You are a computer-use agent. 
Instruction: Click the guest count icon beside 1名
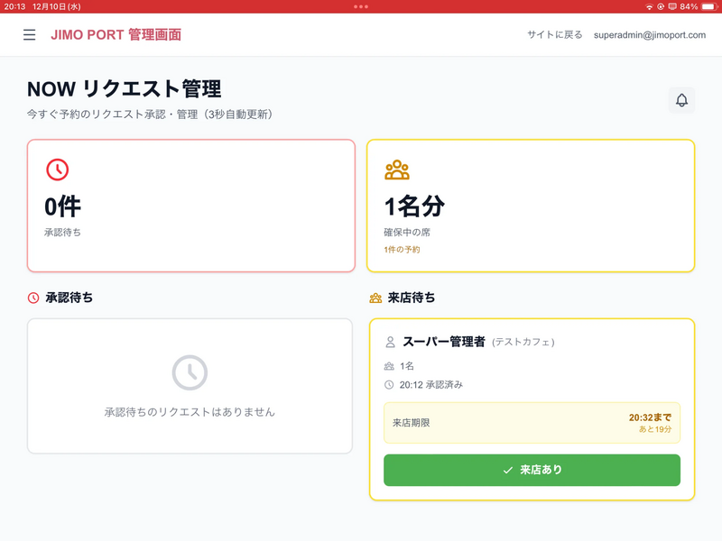390,366
